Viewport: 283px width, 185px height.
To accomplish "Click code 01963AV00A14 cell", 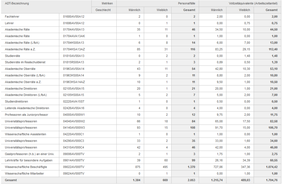I will 74,69.
